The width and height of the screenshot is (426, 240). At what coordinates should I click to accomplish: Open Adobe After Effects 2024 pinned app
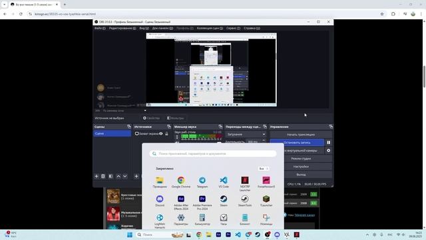tap(181, 203)
